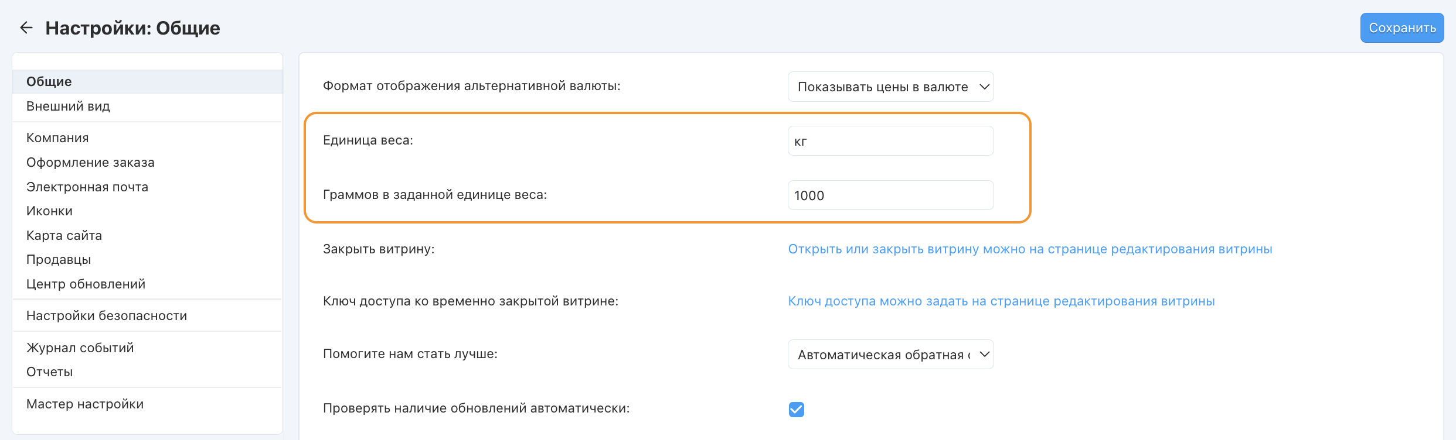The width and height of the screenshot is (1456, 440).
Task: Follow the open or close storefront link
Action: click(1029, 249)
